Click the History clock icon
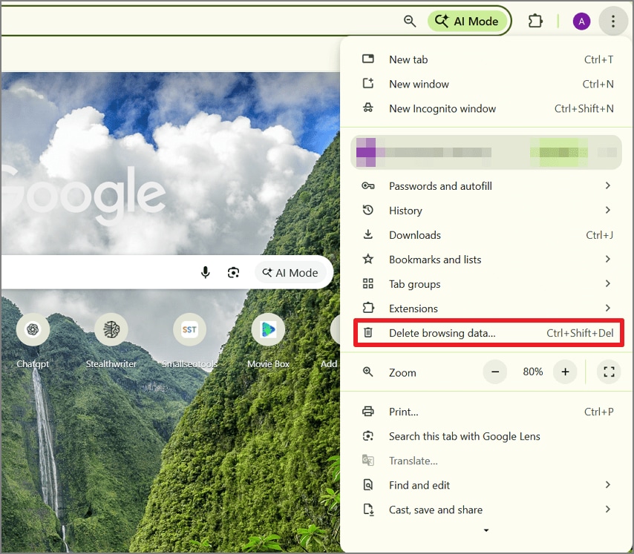 click(368, 210)
